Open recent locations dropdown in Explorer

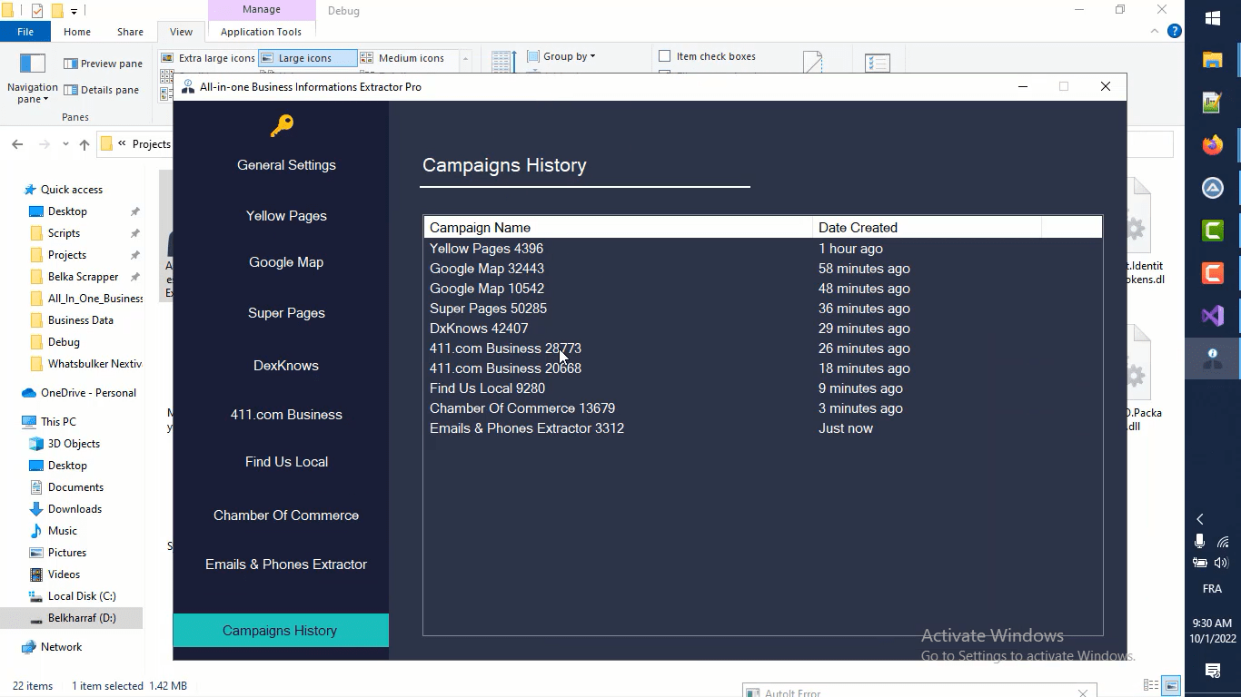pyautogui.click(x=65, y=144)
